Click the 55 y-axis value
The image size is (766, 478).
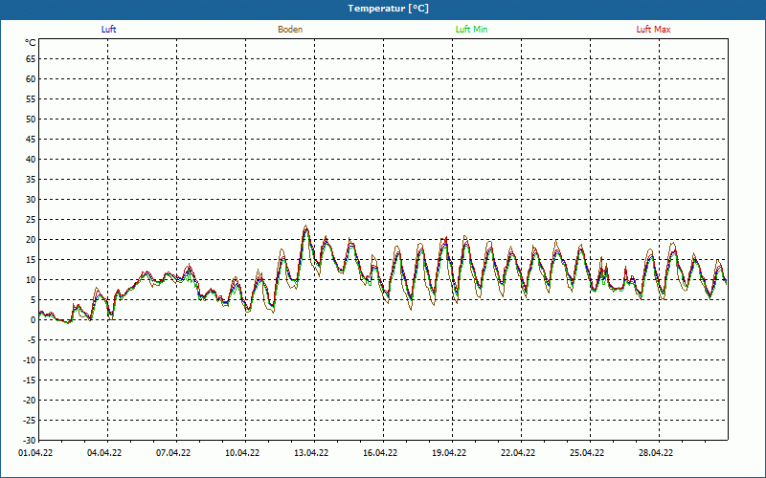tap(31, 99)
